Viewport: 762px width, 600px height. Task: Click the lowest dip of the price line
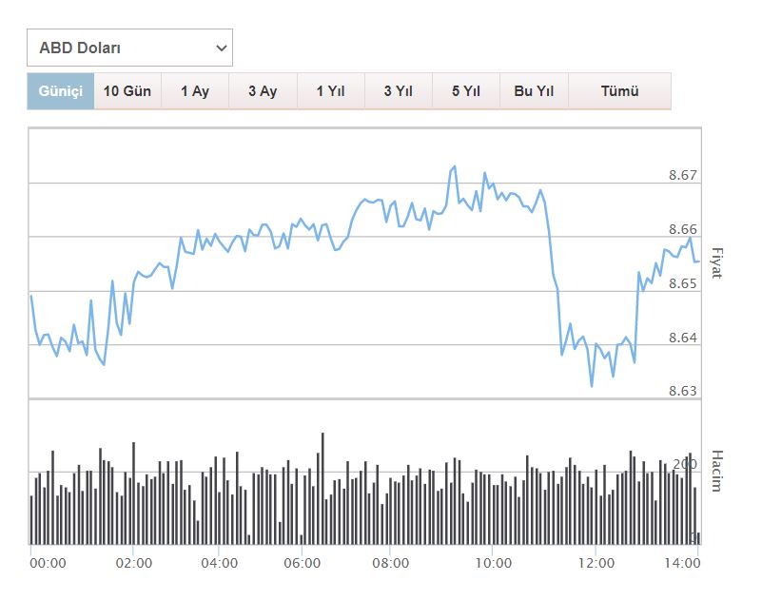[x=592, y=385]
